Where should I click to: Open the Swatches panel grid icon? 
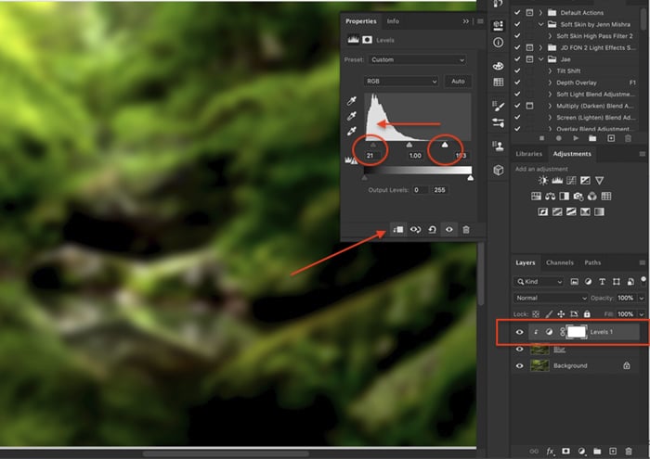point(499,82)
